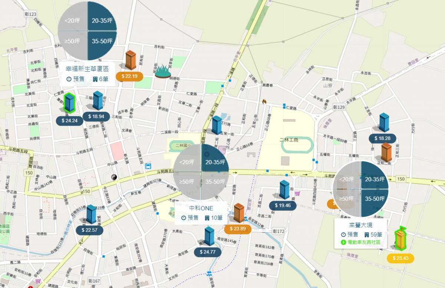Click the building icon beside 10筆
The width and height of the screenshot is (445, 288).
(x=207, y=218)
